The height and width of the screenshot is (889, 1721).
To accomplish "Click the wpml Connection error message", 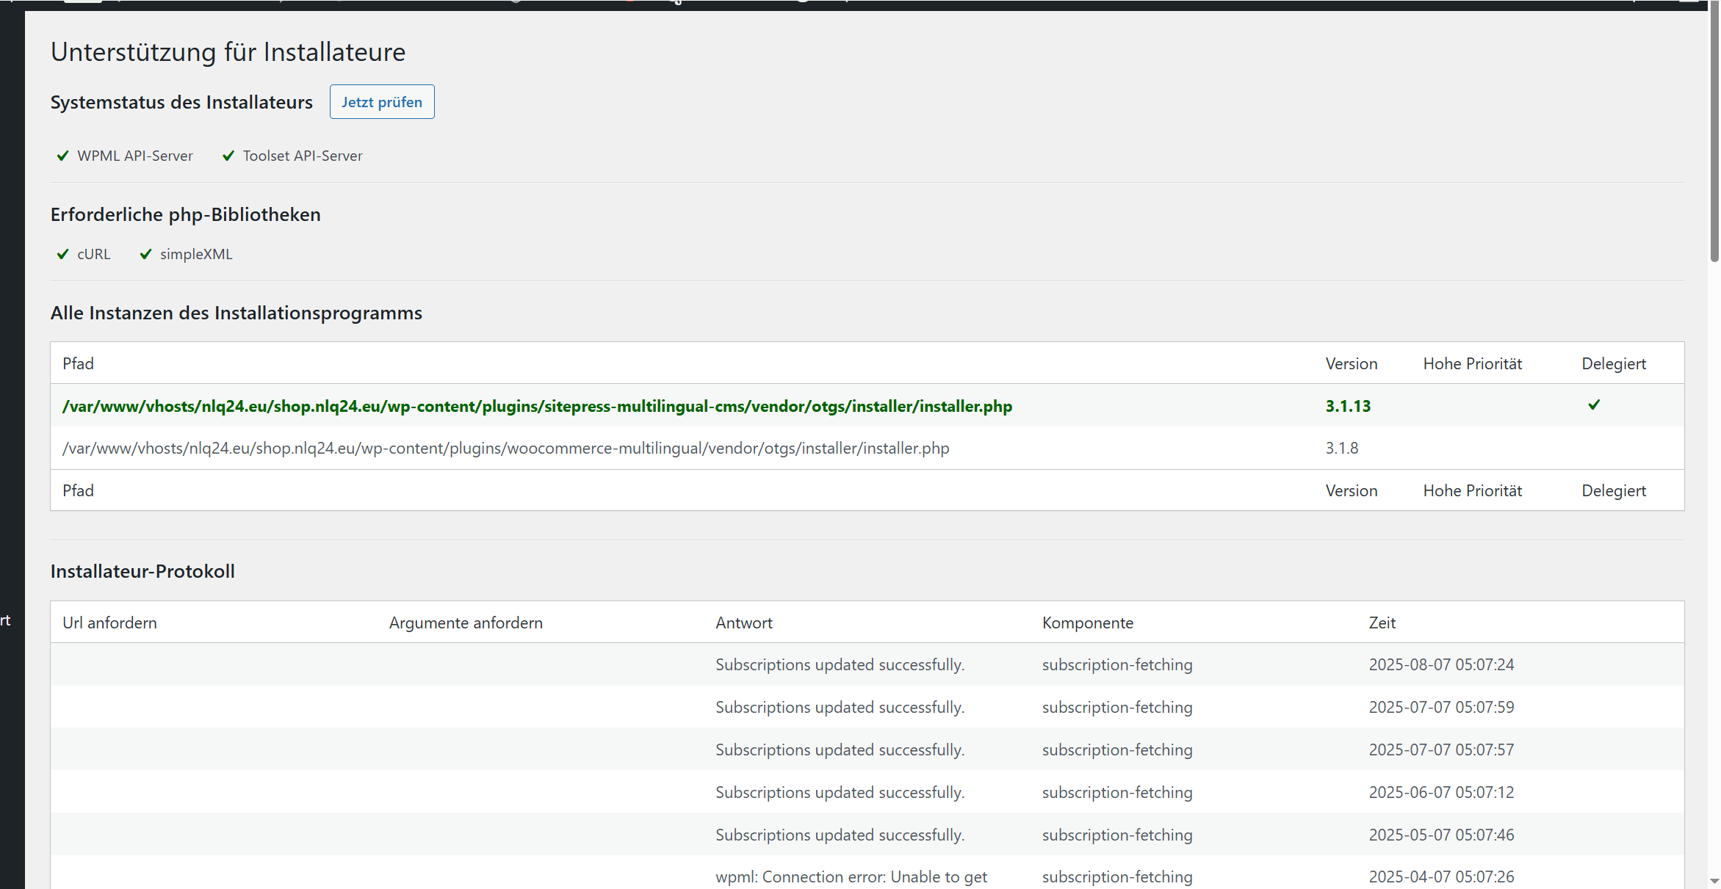I will (x=851, y=877).
